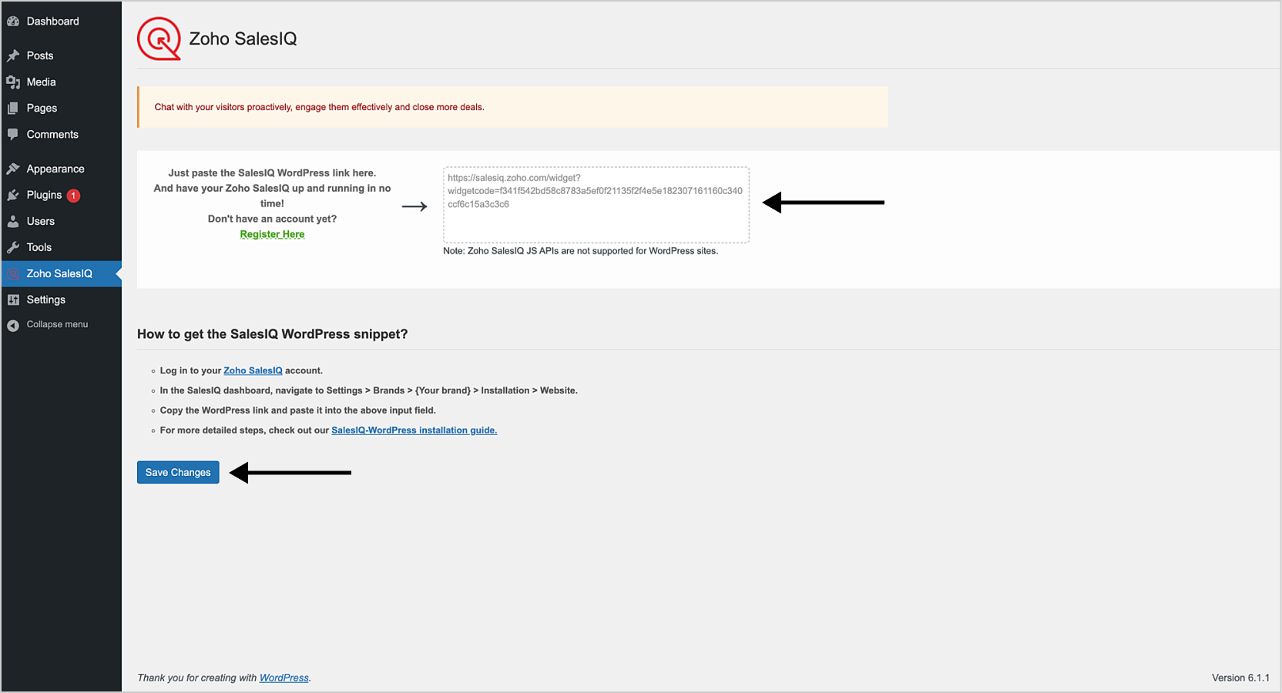
Task: Click the Users person icon
Action: (13, 221)
